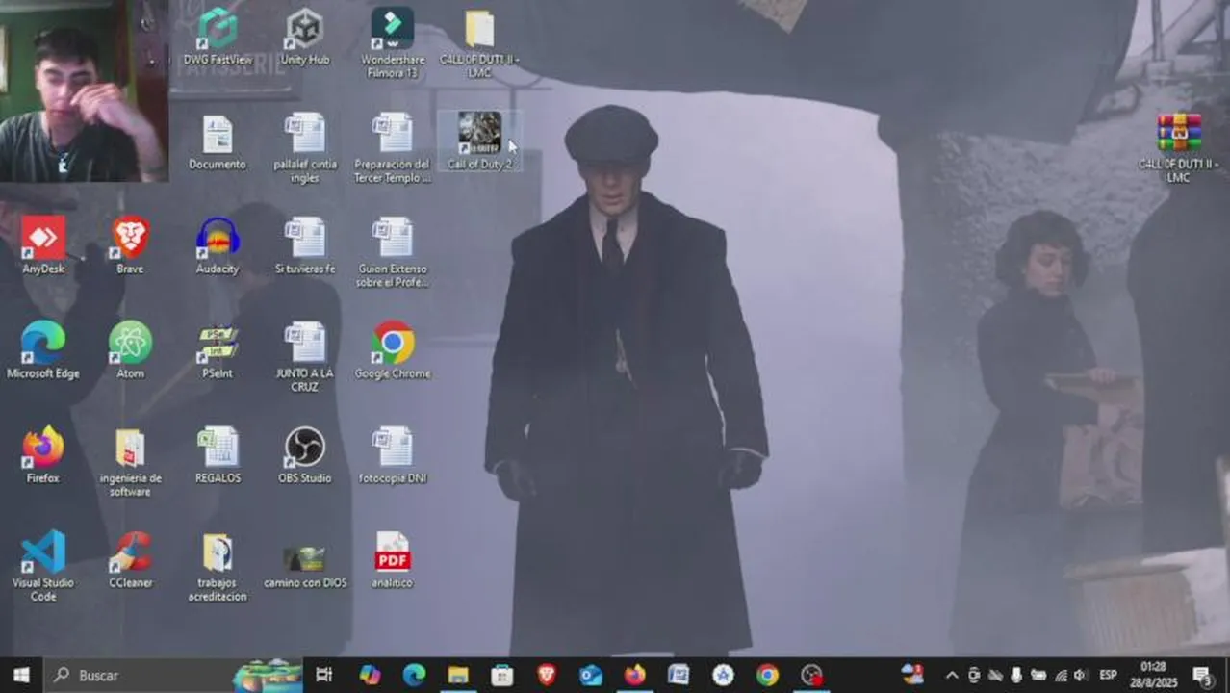Select the OBS Studio desktop icon
This screenshot has height=693, width=1230.
305,455
